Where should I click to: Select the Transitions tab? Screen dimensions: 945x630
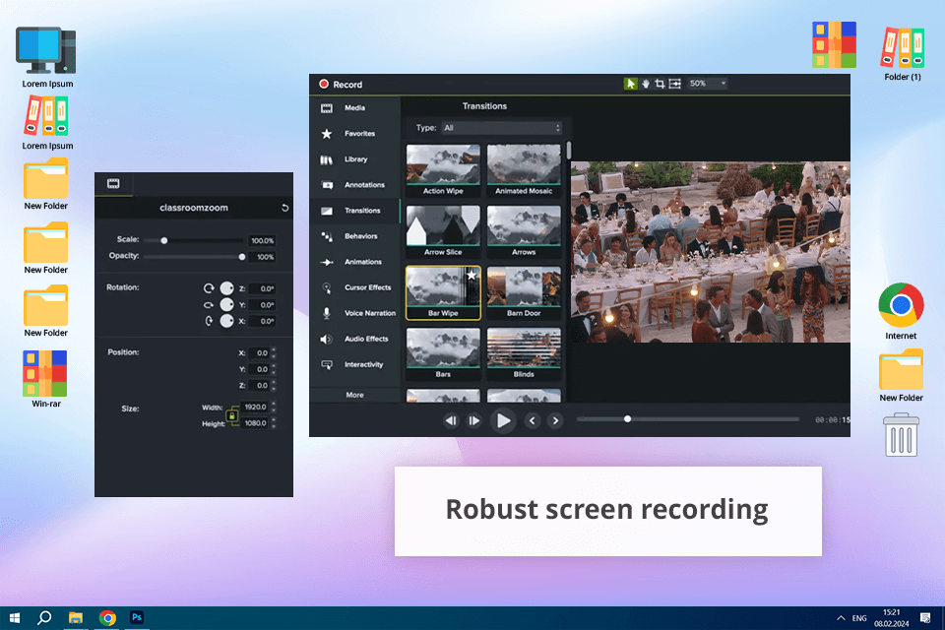(x=354, y=211)
